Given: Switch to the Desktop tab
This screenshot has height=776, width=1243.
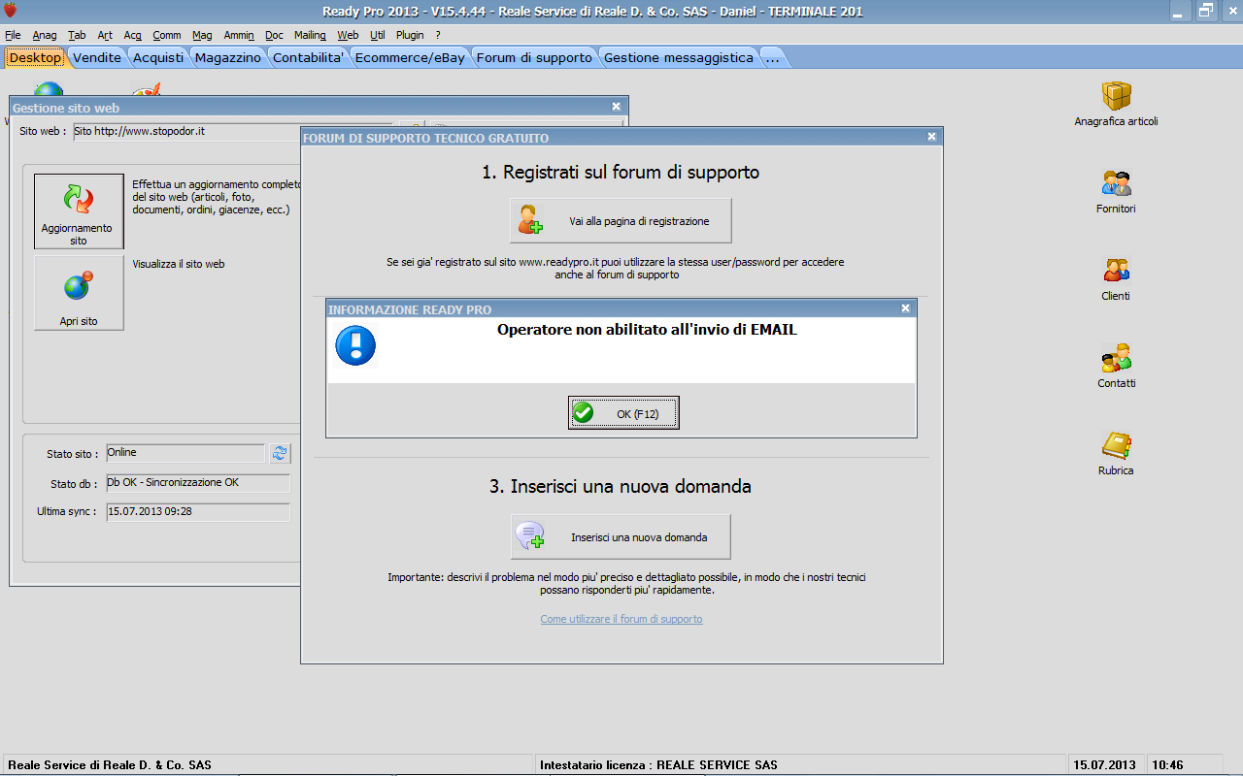Looking at the screenshot, I should click(35, 57).
